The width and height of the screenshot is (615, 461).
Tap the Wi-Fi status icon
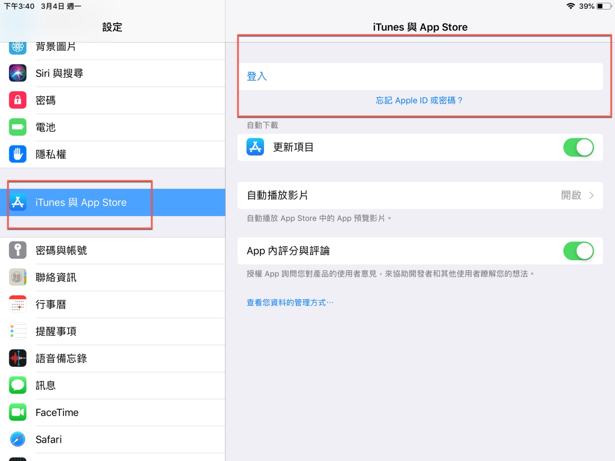[x=571, y=6]
